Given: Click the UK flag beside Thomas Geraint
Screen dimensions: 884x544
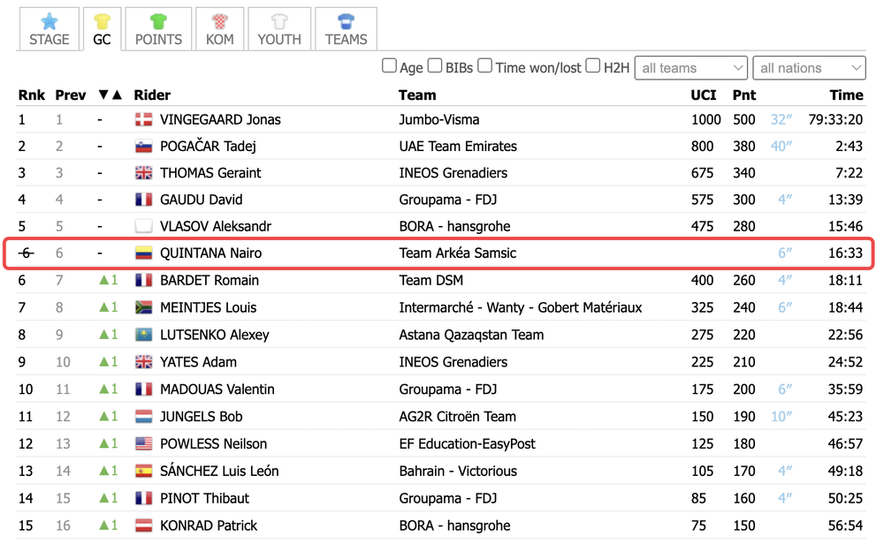Looking at the screenshot, I should point(144,173).
